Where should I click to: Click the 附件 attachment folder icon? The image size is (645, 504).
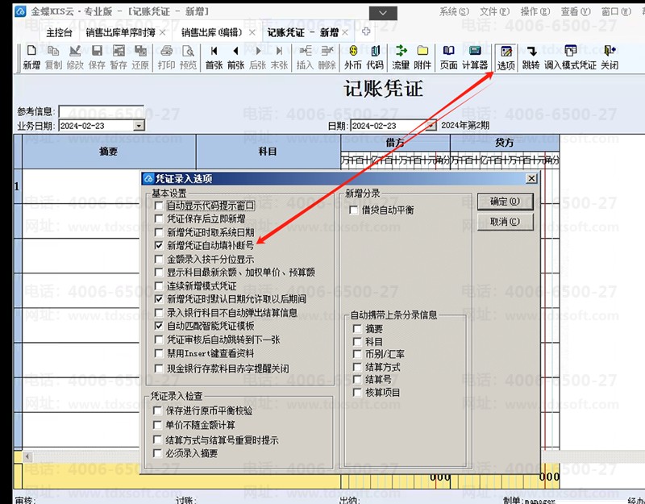[423, 57]
